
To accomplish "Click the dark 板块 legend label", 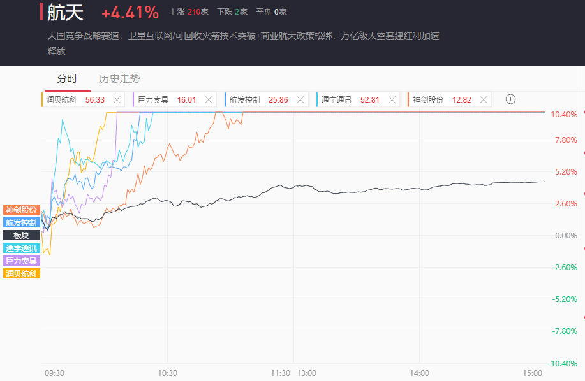I will pyautogui.click(x=22, y=235).
